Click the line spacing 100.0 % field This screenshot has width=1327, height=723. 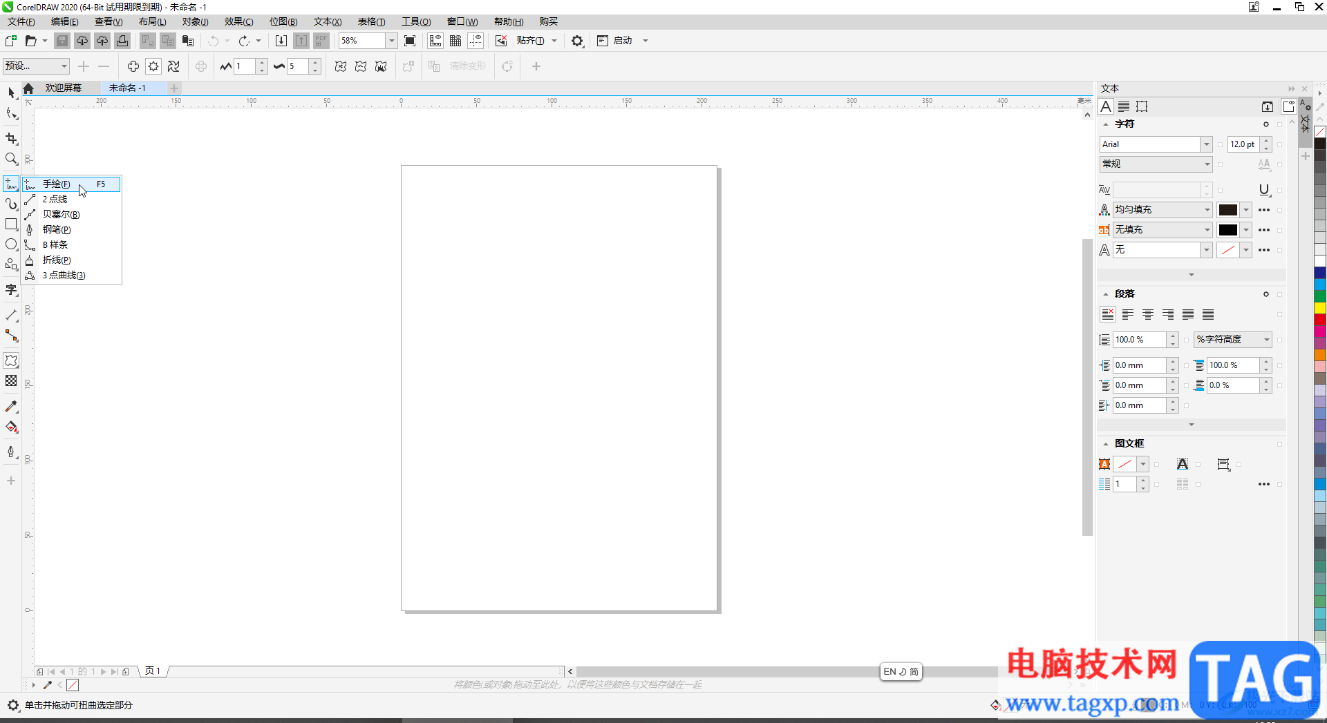1140,340
